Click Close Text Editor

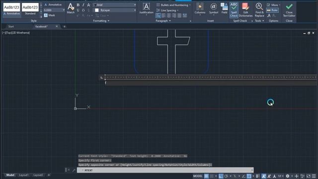pyautogui.click(x=289, y=10)
